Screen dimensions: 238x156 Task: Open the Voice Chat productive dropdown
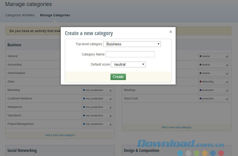[x=213, y=99]
